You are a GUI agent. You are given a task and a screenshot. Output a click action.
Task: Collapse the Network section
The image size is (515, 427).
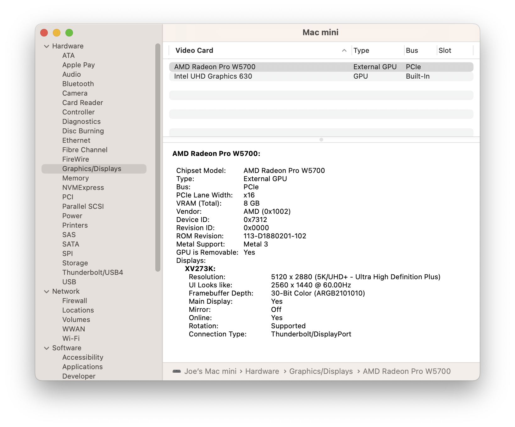(x=47, y=291)
